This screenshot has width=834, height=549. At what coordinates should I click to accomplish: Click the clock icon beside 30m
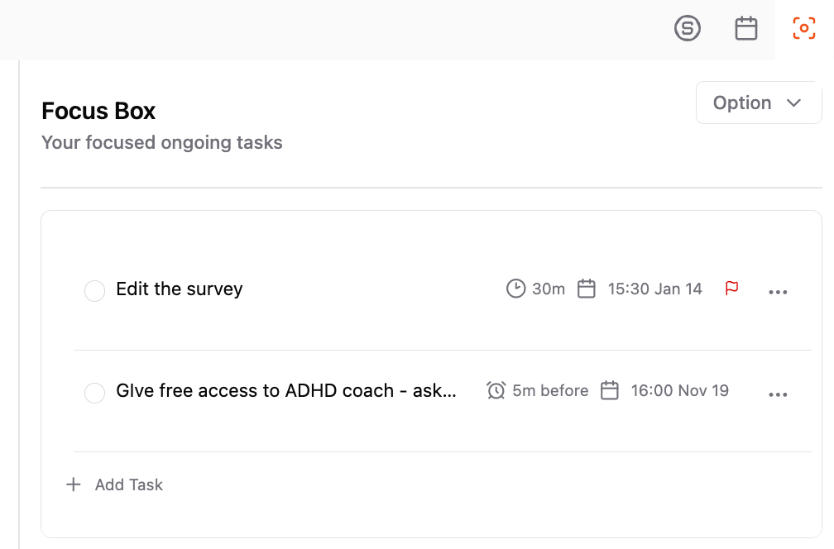click(x=515, y=289)
